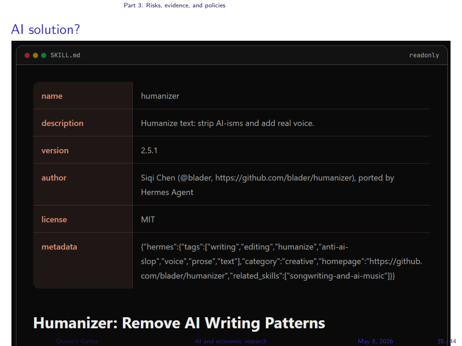Click the green window dot

[x=44, y=55]
